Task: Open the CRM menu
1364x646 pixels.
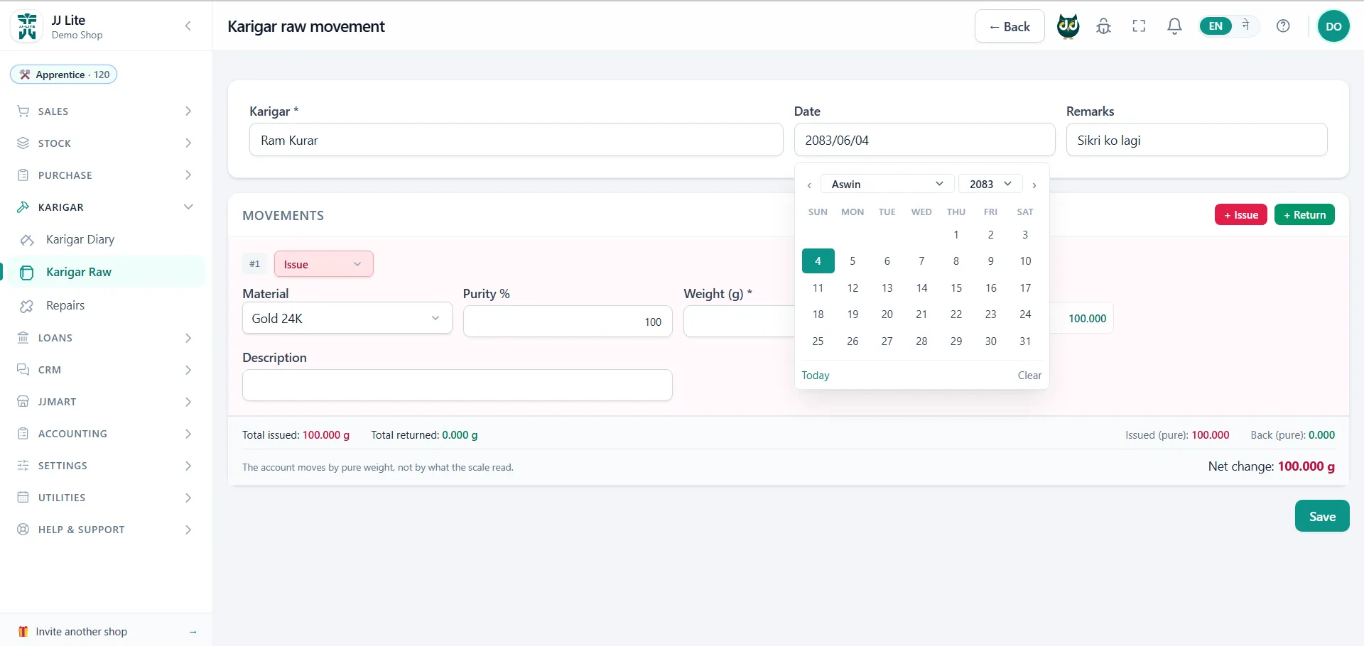Action: (x=106, y=370)
